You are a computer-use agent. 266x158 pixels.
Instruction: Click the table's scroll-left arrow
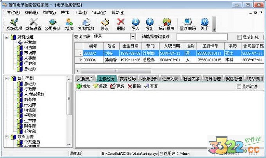(x=78, y=70)
